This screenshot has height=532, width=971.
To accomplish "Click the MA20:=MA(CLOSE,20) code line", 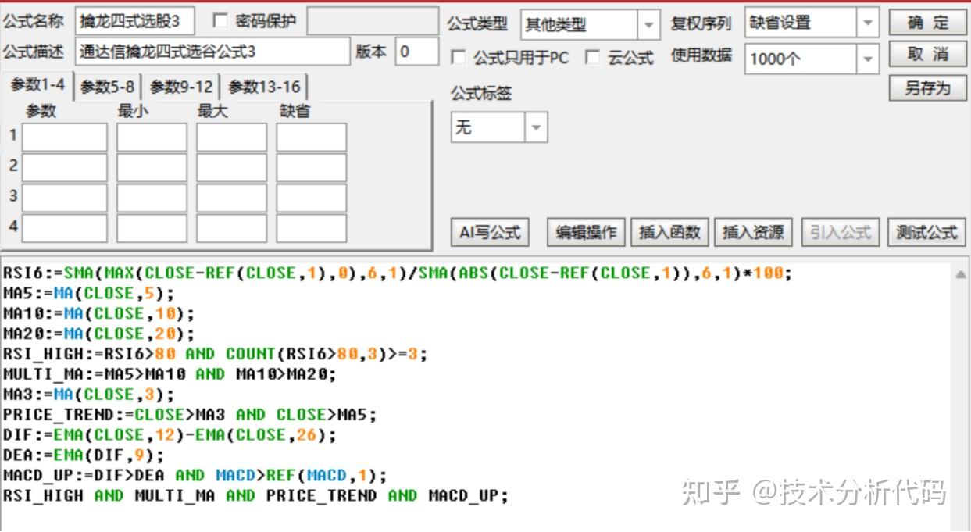I will click(x=99, y=334).
